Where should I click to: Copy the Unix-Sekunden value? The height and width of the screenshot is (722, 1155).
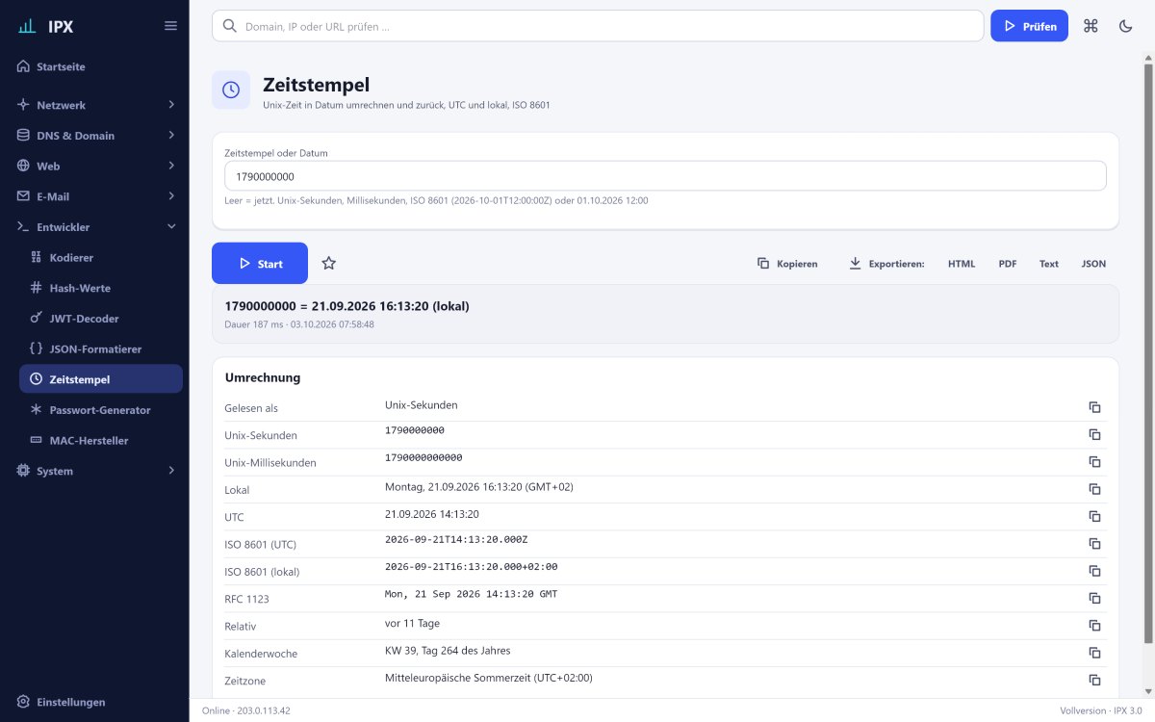point(1094,434)
